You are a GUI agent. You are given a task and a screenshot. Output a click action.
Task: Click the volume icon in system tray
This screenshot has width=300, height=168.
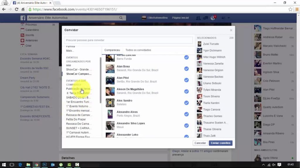(274, 164)
